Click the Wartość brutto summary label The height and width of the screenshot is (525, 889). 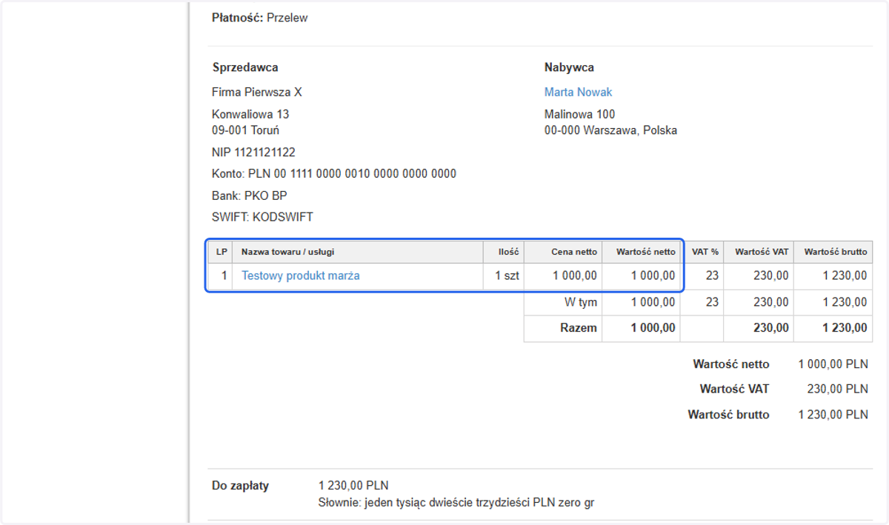tap(728, 415)
